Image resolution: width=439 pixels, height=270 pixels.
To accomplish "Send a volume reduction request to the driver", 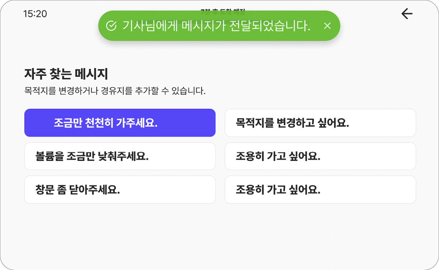I will click(119, 156).
